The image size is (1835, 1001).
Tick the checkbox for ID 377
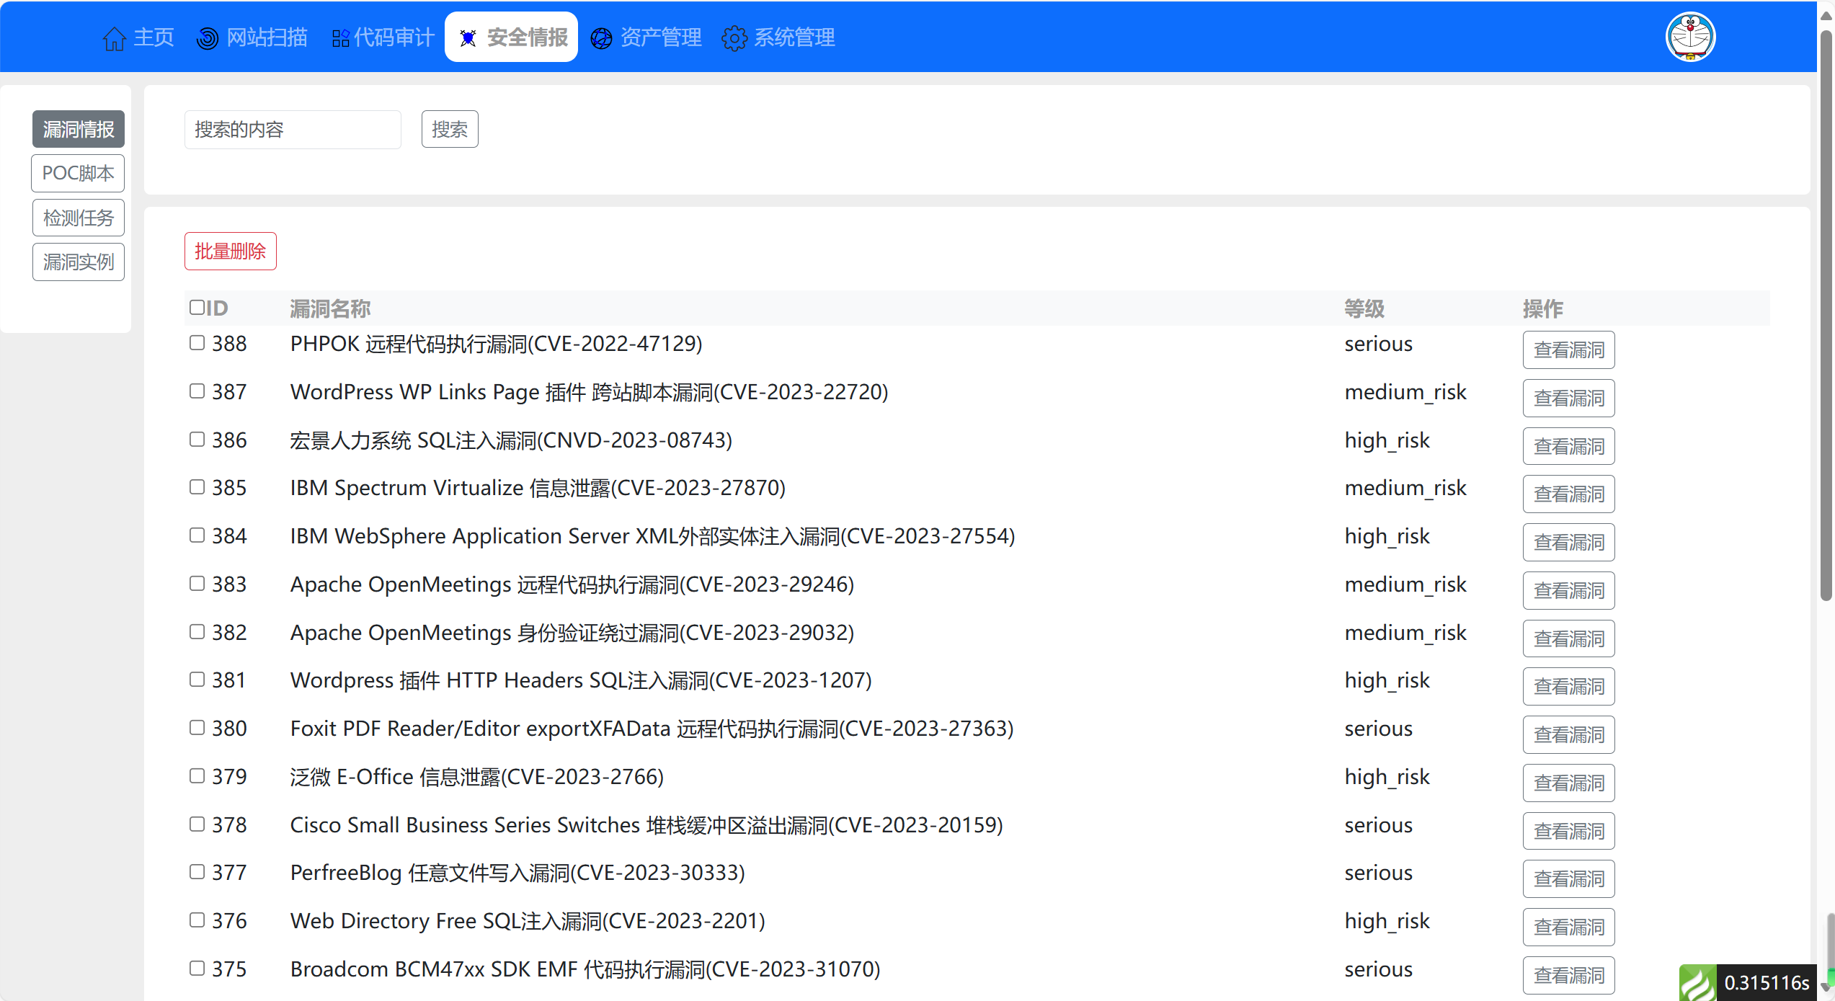(197, 871)
